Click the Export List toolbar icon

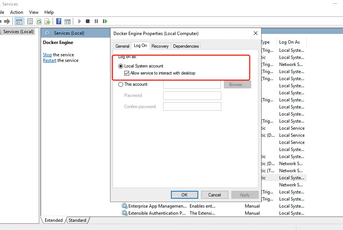point(47,21)
